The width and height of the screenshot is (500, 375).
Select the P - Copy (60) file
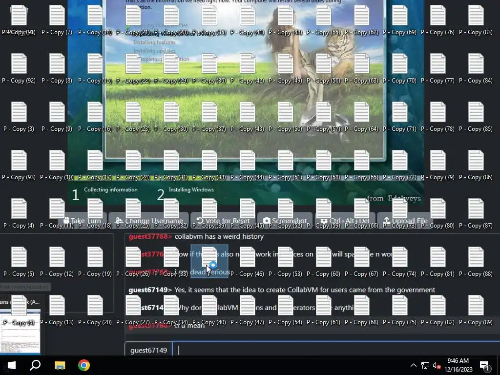point(323,262)
